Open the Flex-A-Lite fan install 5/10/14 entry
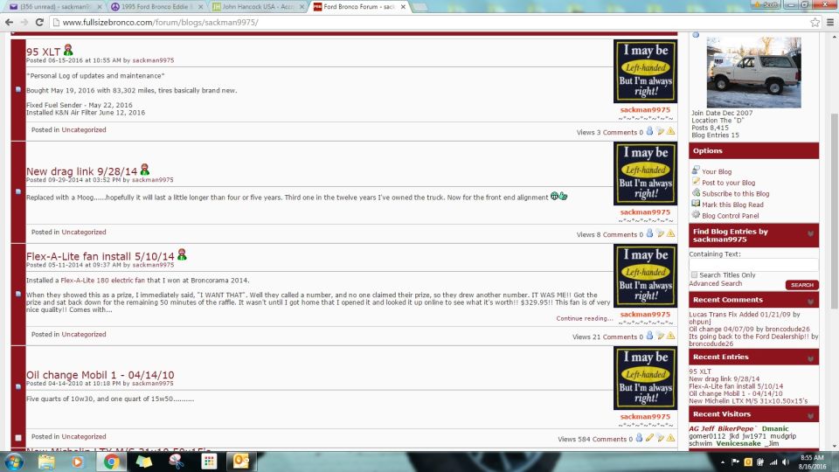This screenshot has height=472, width=839. [100, 256]
